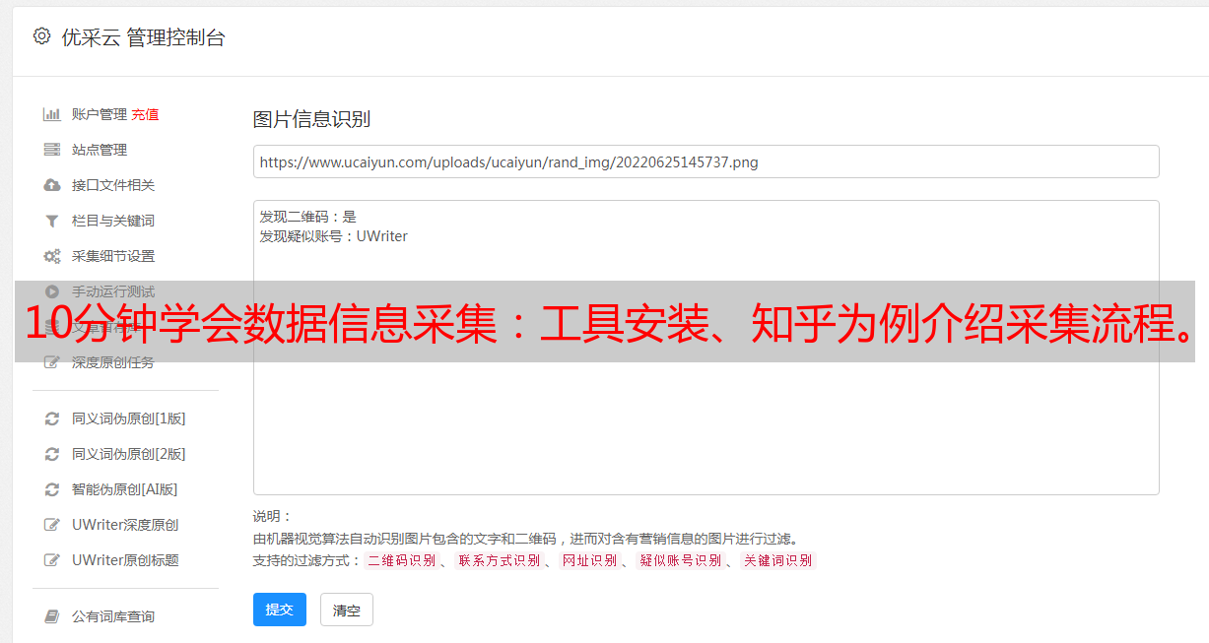Image resolution: width=1209 pixels, height=643 pixels.
Task: Click the server icon next to 站点管理
Action: tap(52, 150)
